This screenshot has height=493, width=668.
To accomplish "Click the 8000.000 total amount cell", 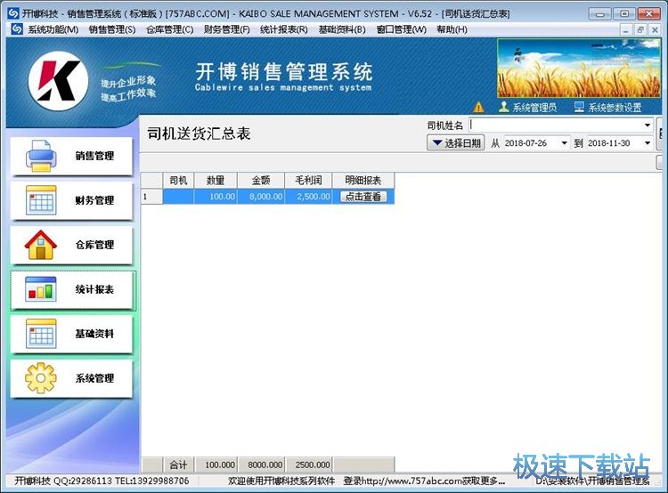I will [x=261, y=465].
